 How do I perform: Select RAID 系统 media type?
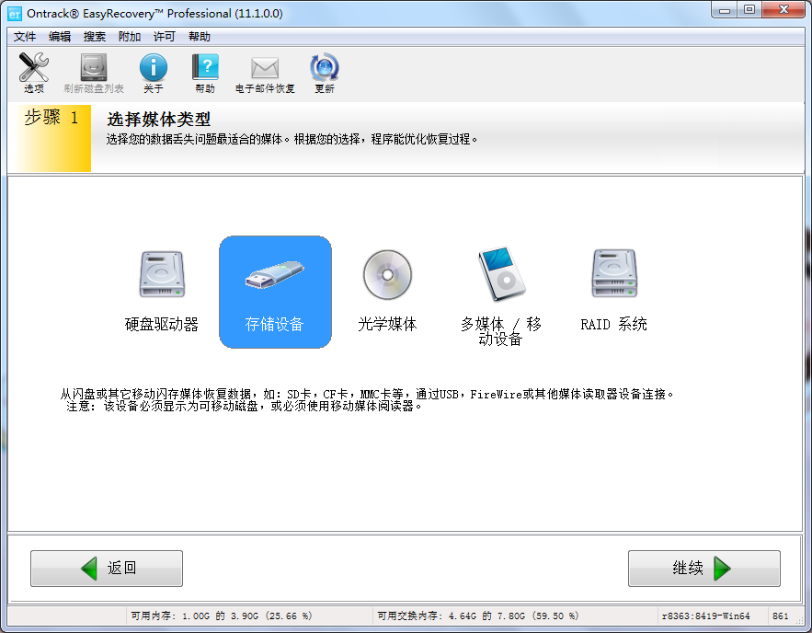(x=613, y=291)
